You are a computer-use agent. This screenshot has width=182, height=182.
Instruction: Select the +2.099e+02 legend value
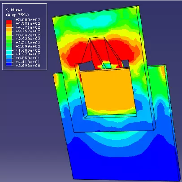pyautogui.click(x=28, y=46)
